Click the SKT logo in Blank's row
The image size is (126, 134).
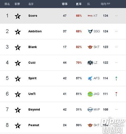coord(90,47)
